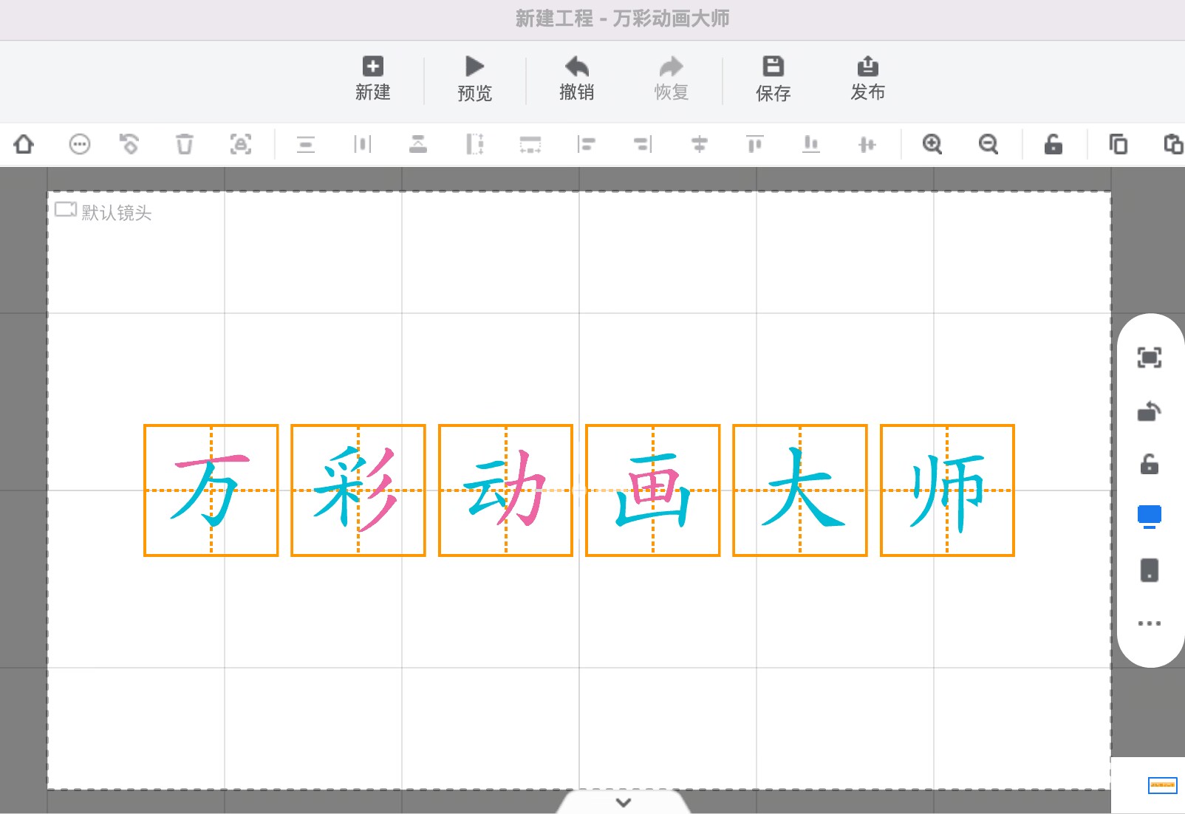Image resolution: width=1185 pixels, height=814 pixels.
Task: Redo with the 恢复 button
Action: pos(671,78)
